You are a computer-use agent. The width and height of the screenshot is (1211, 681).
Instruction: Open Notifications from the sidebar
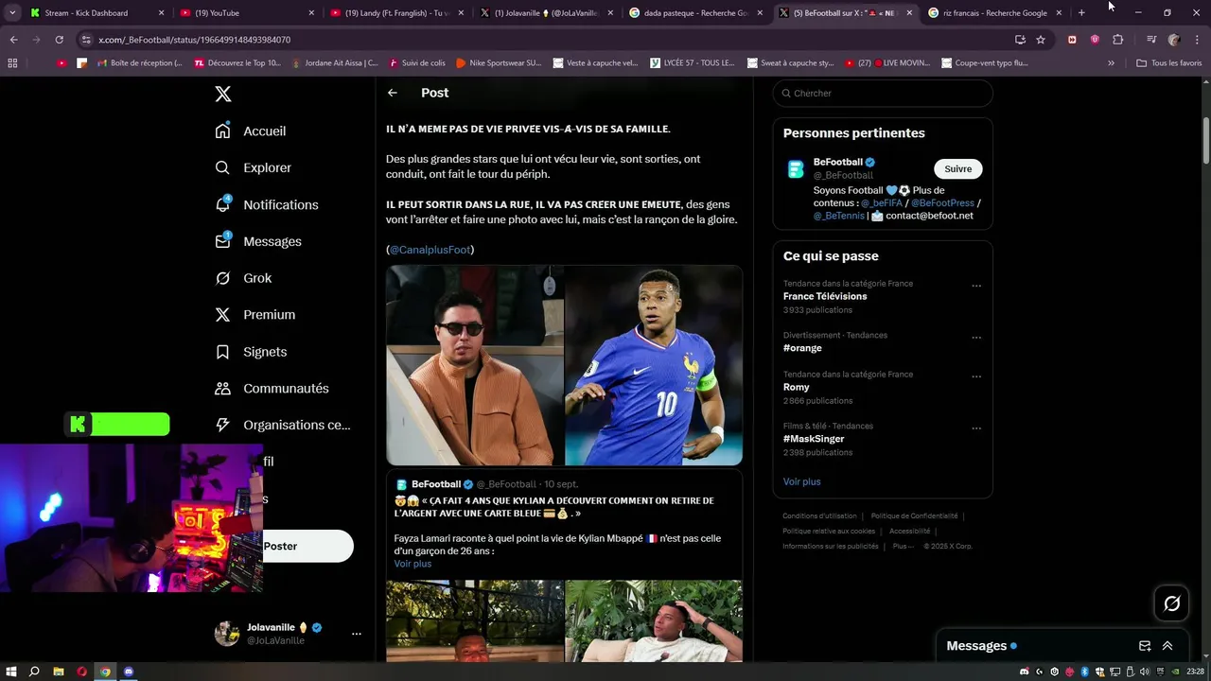tap(266, 204)
